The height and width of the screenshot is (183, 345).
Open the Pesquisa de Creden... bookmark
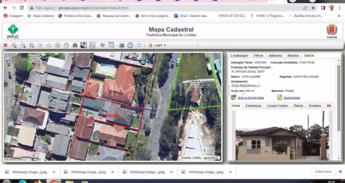click(114, 16)
